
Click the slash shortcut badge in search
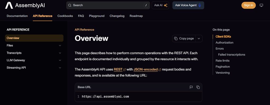(x=146, y=5)
